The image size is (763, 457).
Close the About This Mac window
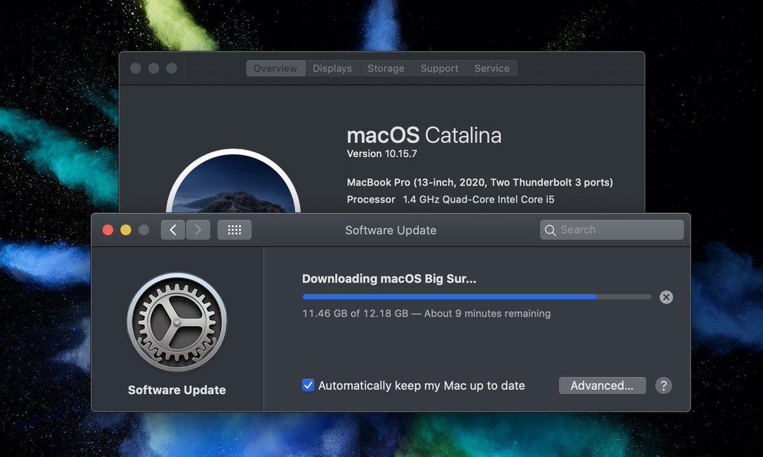[135, 68]
